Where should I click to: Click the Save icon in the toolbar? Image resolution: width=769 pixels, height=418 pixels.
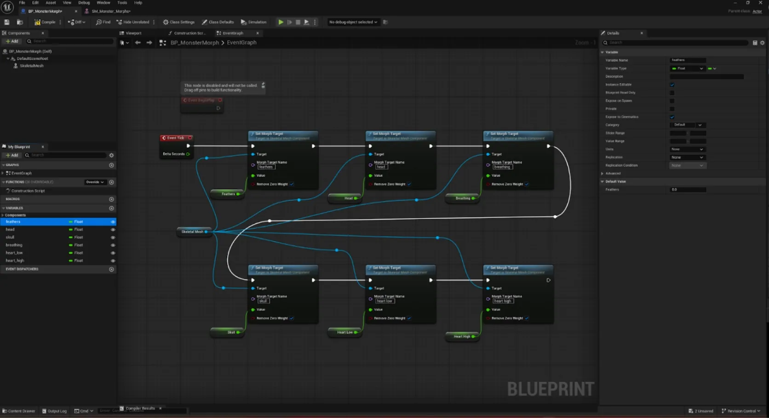7,22
